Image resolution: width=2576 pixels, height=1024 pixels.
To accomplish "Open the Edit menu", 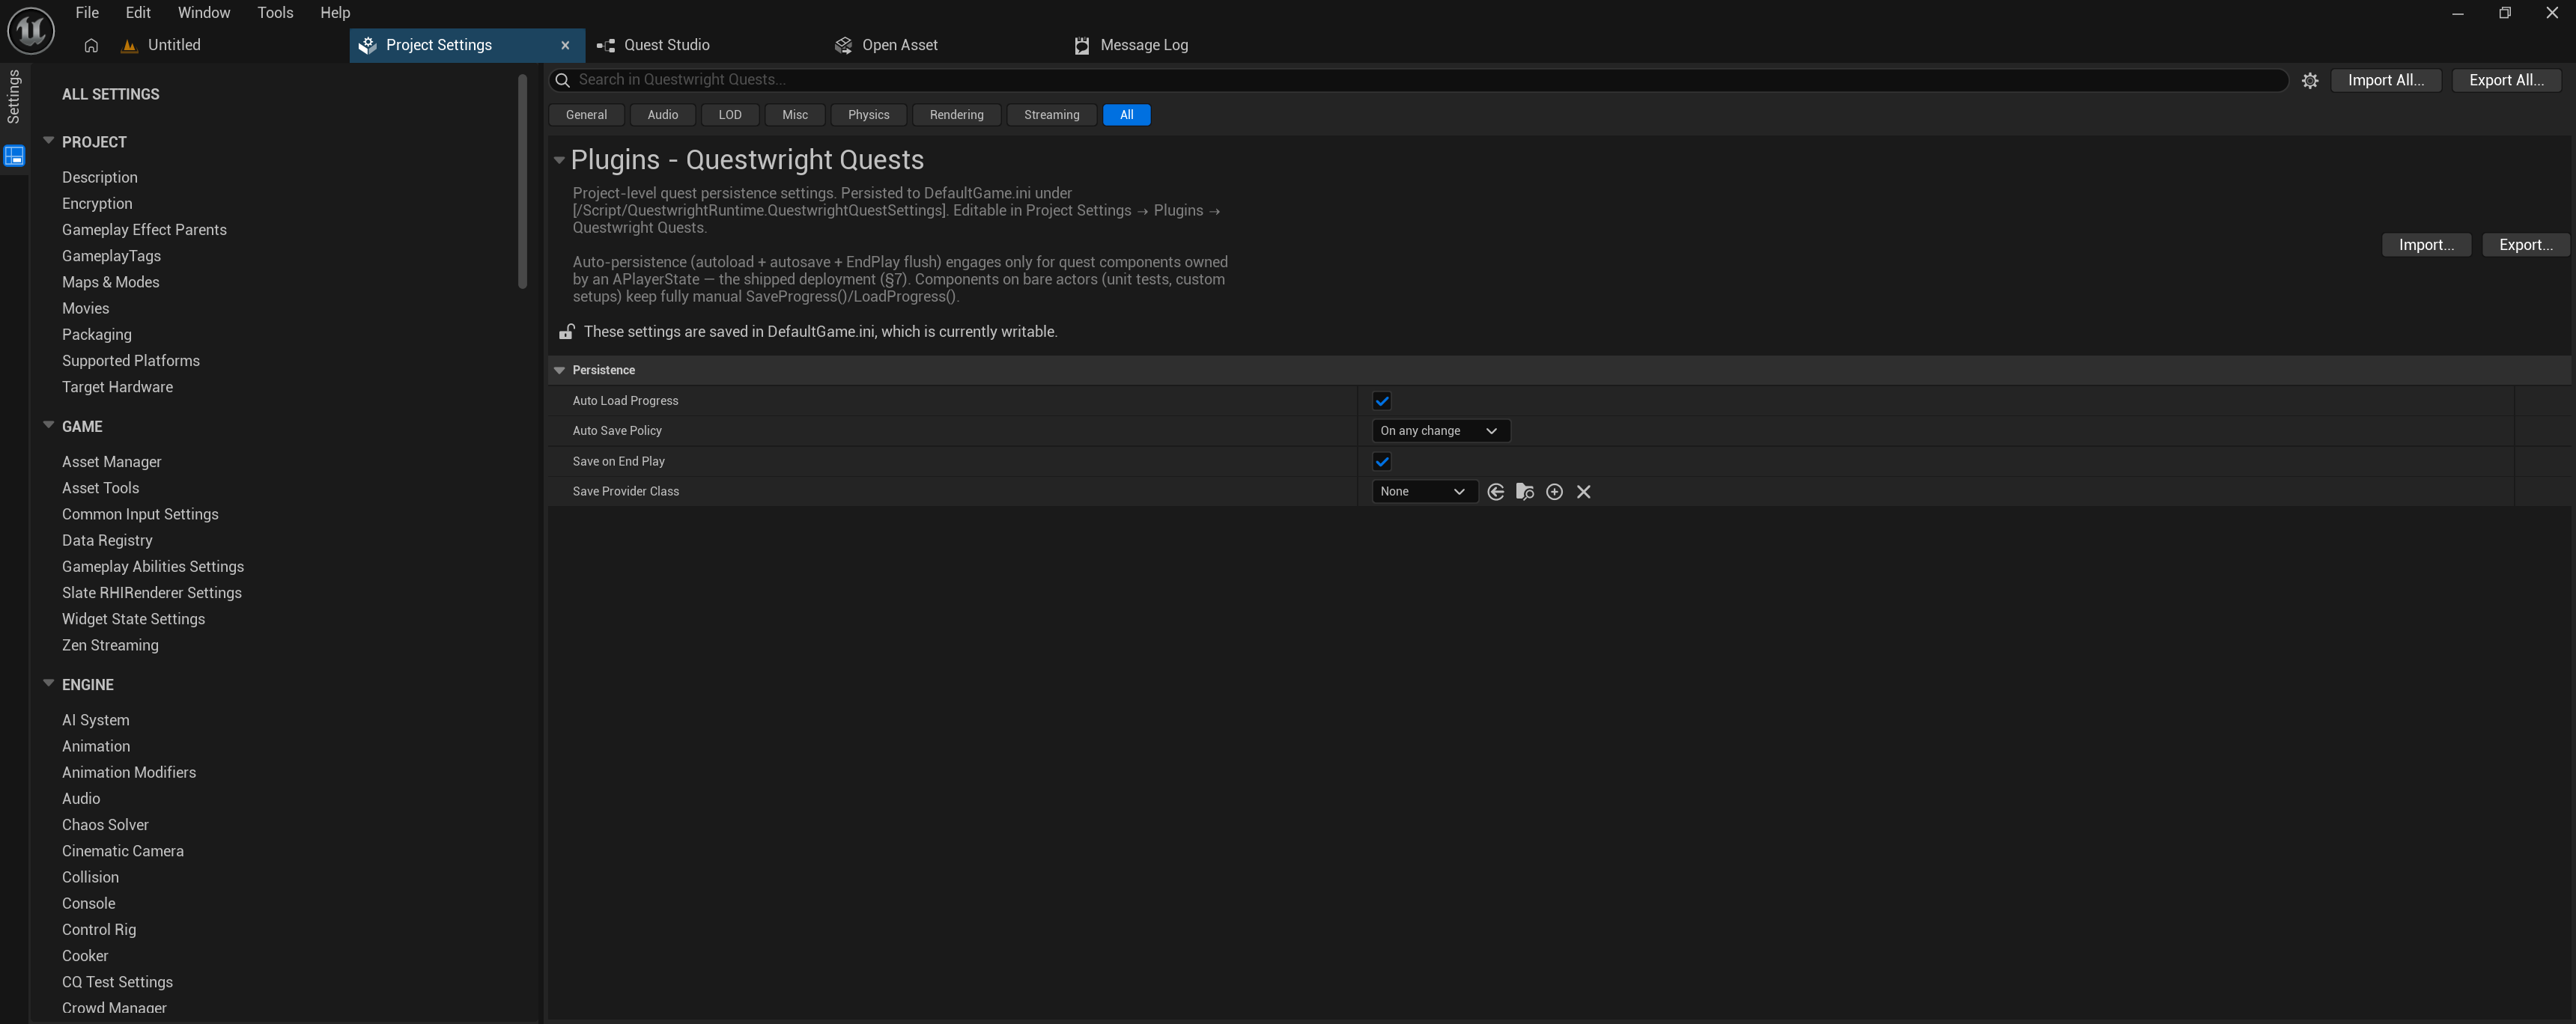I will [x=138, y=13].
